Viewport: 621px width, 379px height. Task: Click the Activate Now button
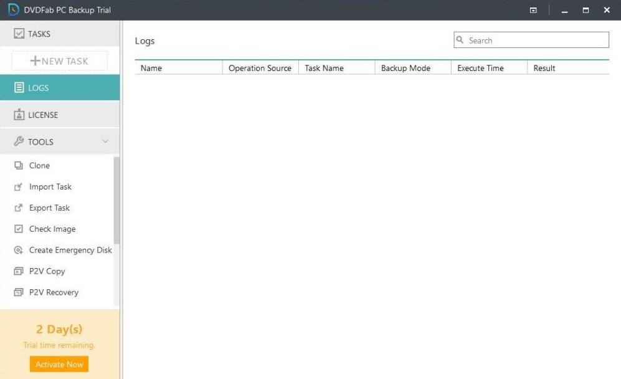(59, 364)
